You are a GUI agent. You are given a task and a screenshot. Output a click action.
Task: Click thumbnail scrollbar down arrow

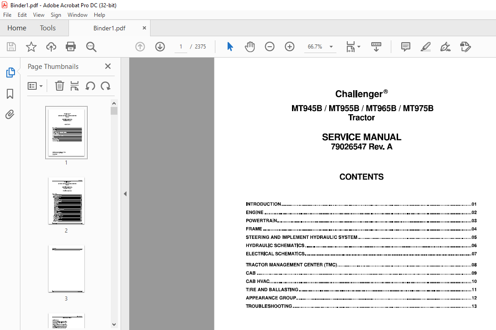point(114,324)
